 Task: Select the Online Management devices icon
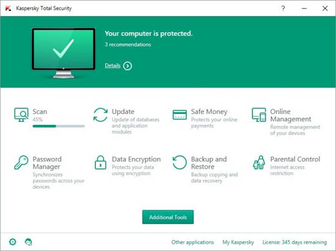click(259, 114)
